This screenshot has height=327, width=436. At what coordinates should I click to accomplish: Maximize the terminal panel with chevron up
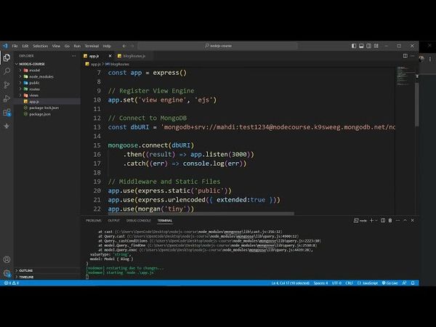[405, 220]
